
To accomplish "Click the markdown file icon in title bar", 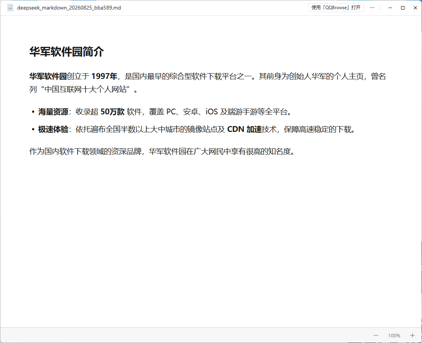I will pyautogui.click(x=10, y=8).
